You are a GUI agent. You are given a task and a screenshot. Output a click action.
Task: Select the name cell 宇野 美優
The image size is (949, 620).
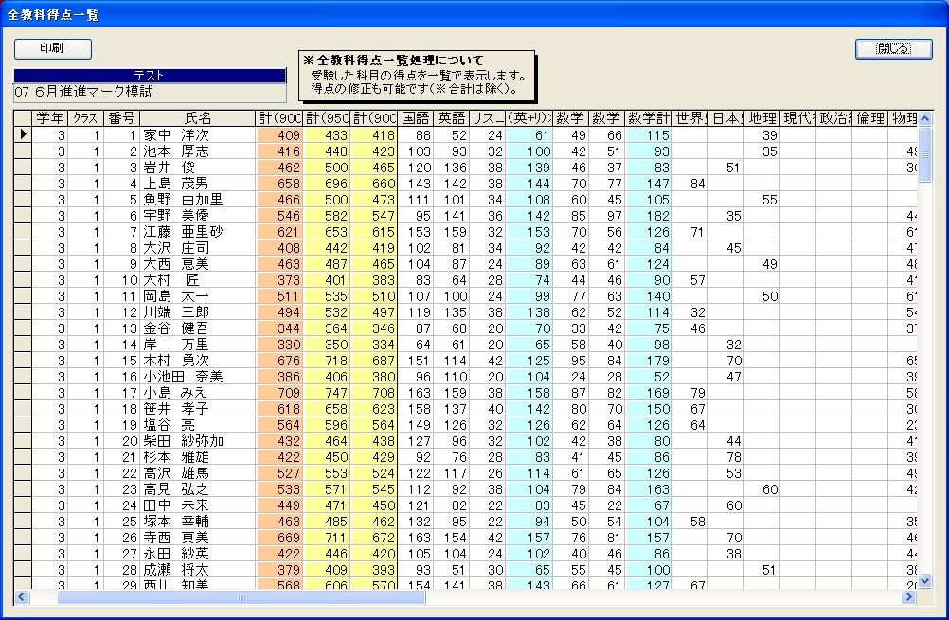(197, 215)
